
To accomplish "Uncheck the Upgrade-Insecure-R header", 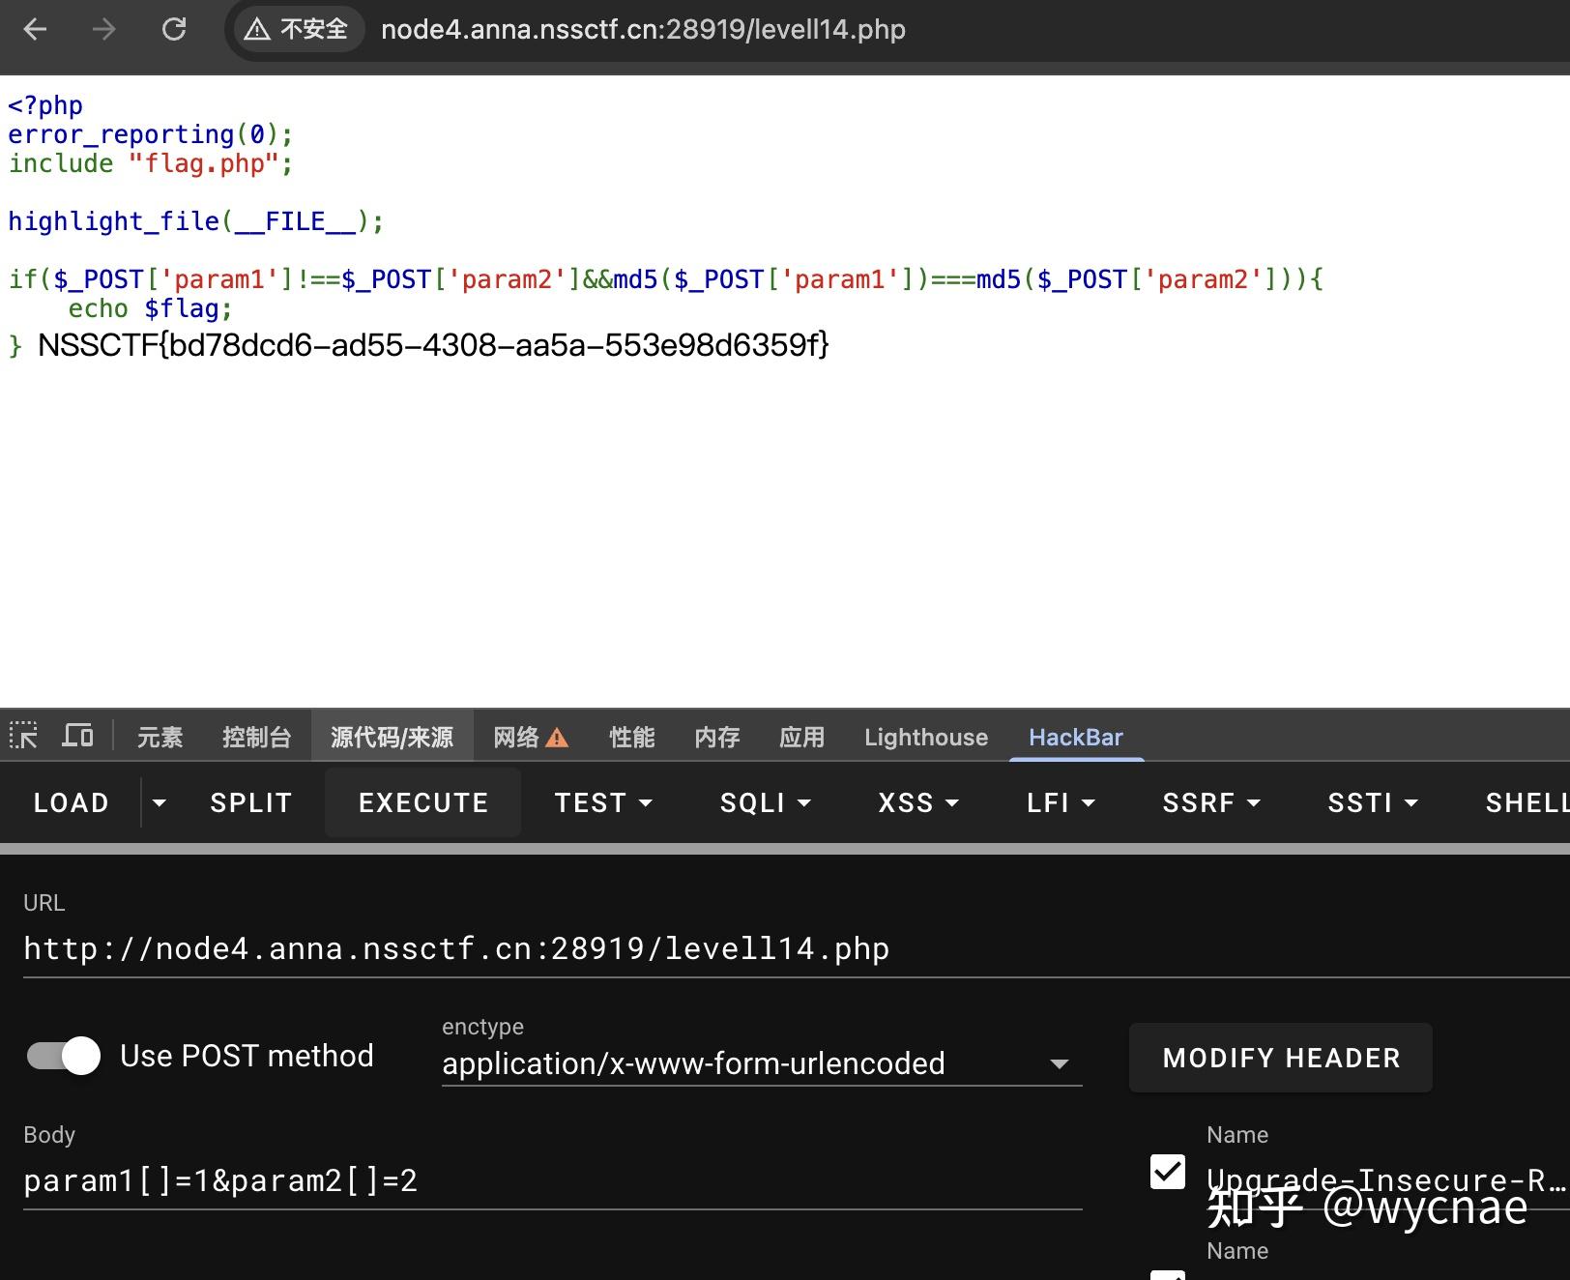I will coord(1168,1172).
